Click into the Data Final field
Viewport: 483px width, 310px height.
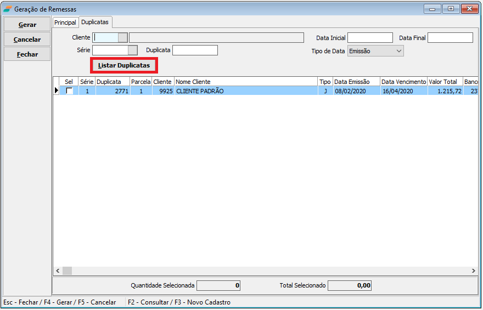tap(450, 38)
